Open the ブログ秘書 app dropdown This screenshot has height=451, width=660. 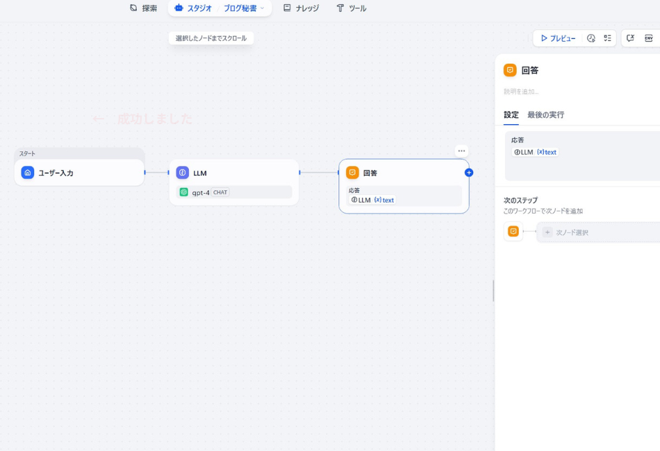[242, 8]
